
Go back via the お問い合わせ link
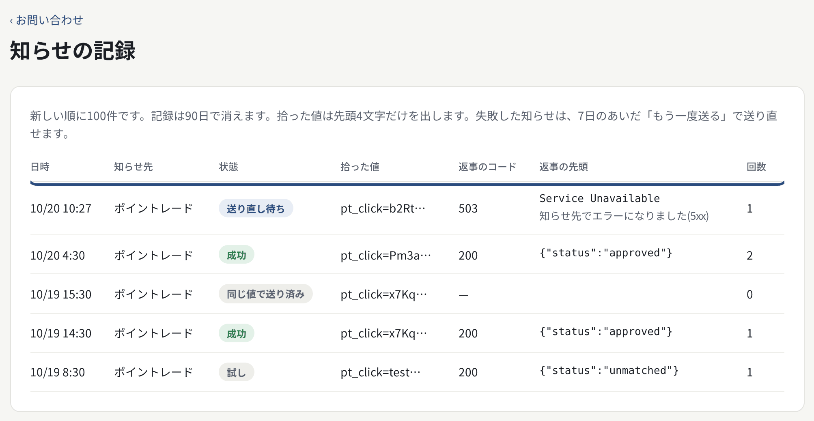tap(46, 20)
